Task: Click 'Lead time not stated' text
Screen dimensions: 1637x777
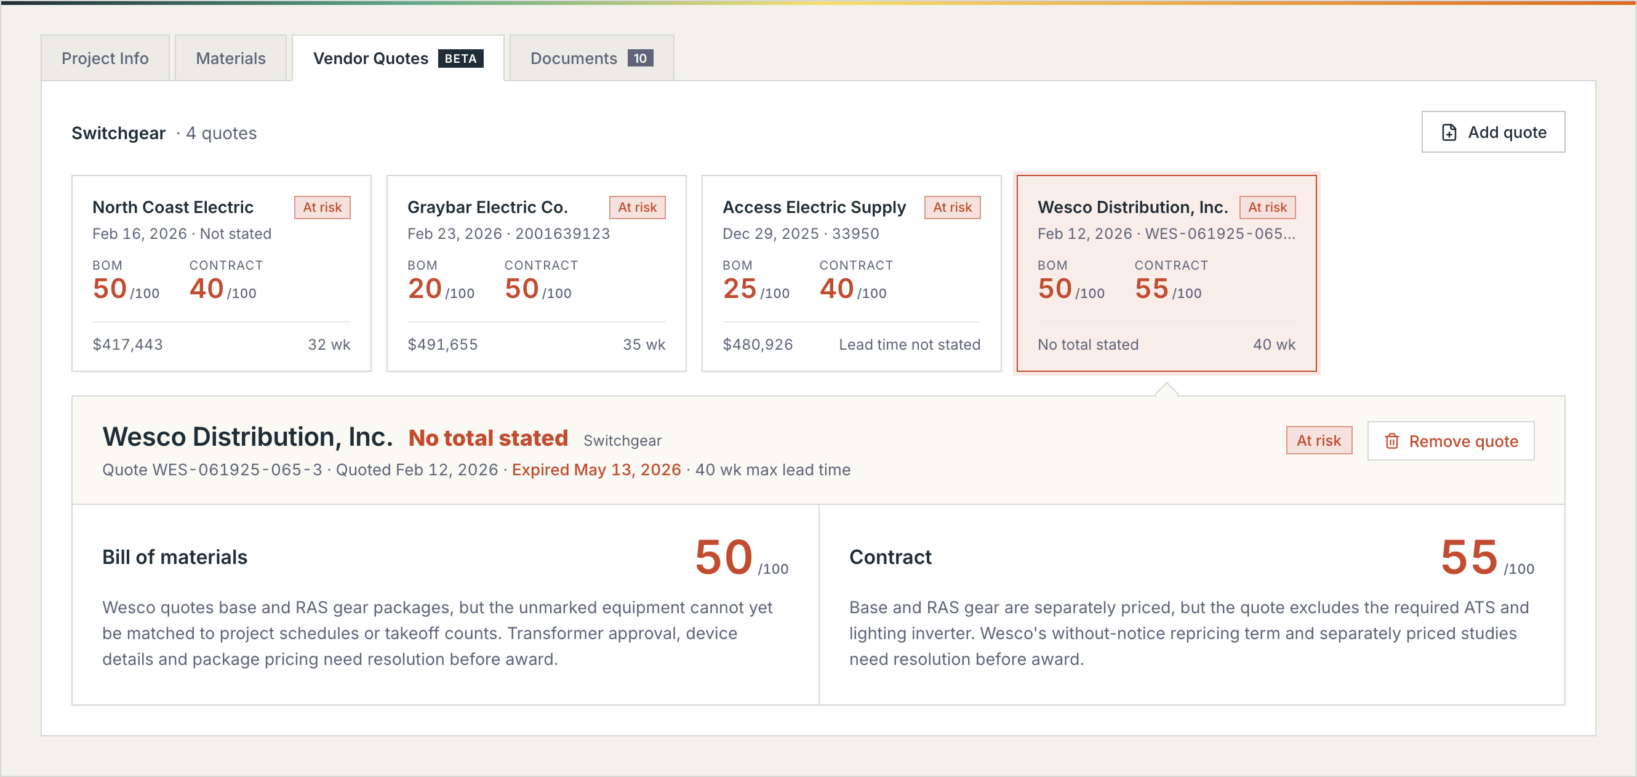Action: (910, 345)
